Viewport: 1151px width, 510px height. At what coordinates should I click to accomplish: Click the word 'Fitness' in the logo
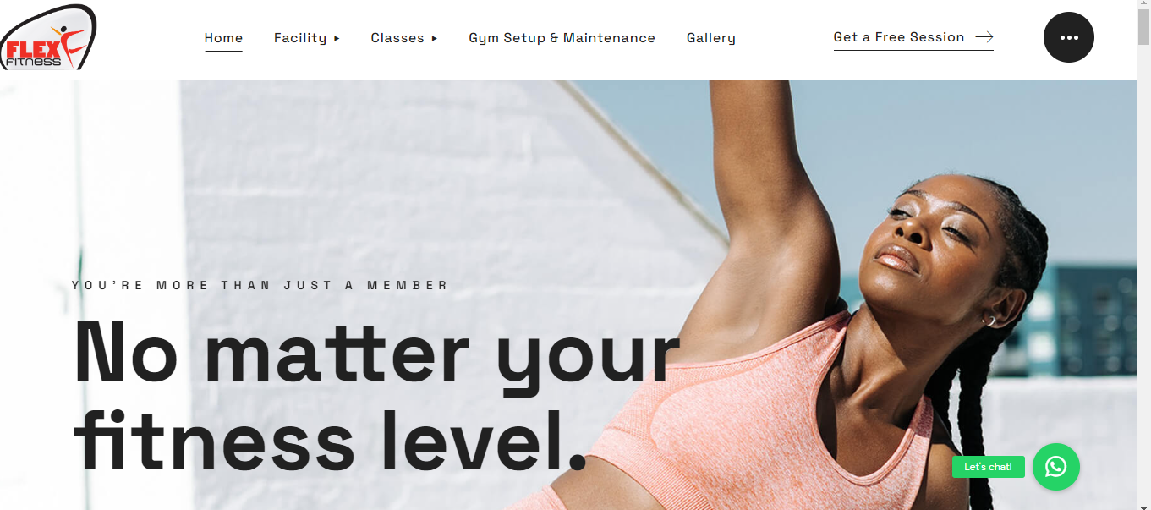[x=34, y=61]
